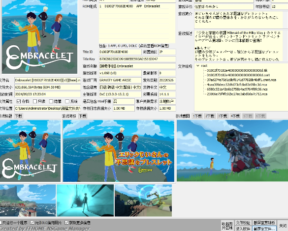Select the .tik file in file tree
This screenshot has height=231, width=288.
[237, 70]
